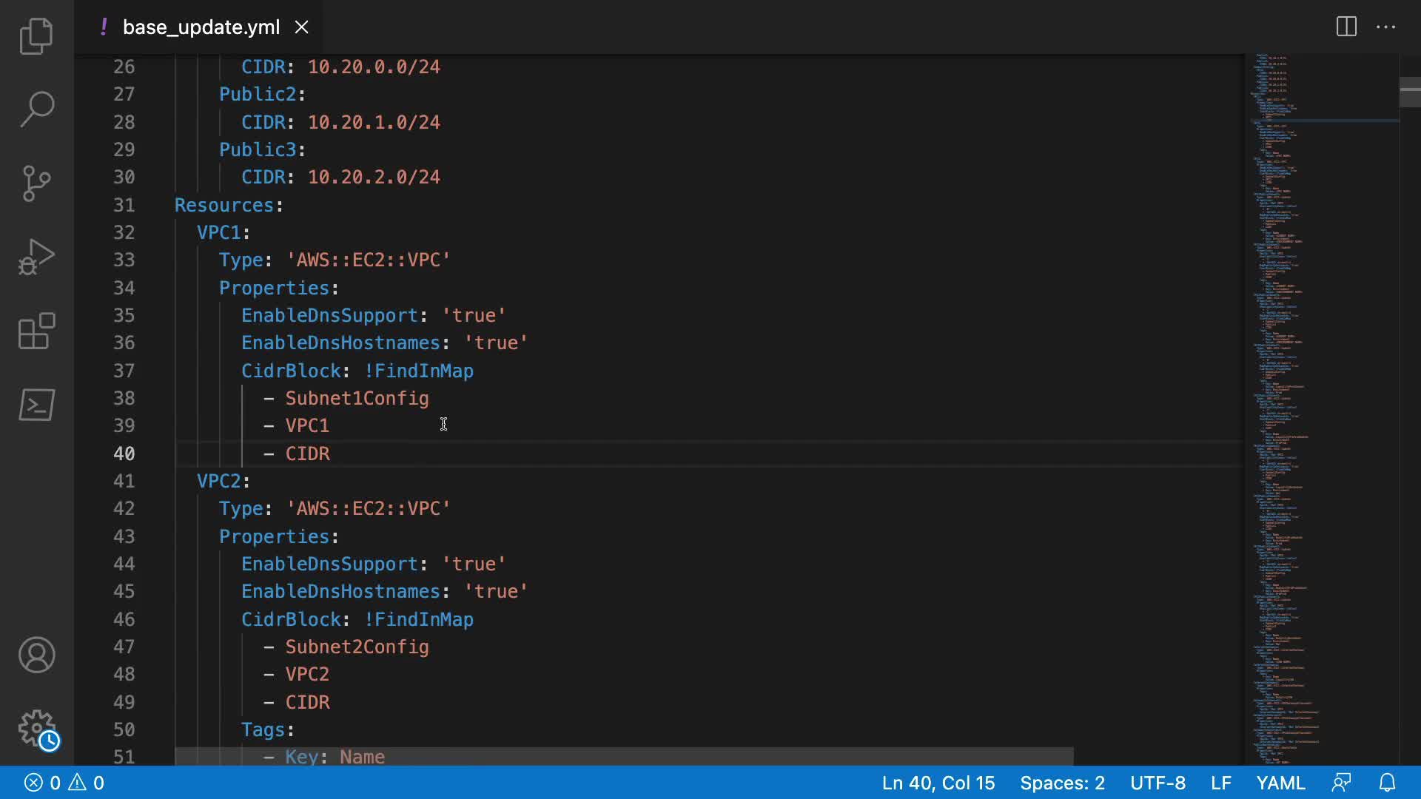
Task: Click the Split Editor Right icon
Action: (x=1346, y=27)
